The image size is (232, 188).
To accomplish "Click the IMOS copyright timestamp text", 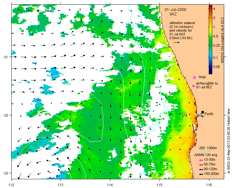I will 229,141.
